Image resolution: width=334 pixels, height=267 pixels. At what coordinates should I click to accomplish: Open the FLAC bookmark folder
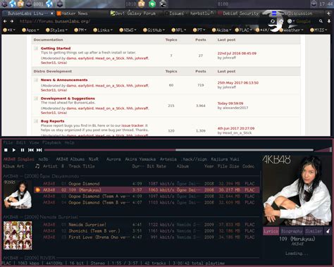244,30
